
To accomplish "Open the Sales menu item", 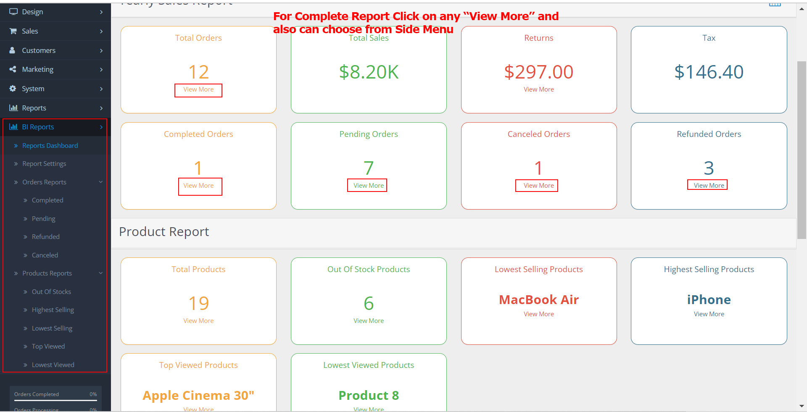I will [55, 31].
